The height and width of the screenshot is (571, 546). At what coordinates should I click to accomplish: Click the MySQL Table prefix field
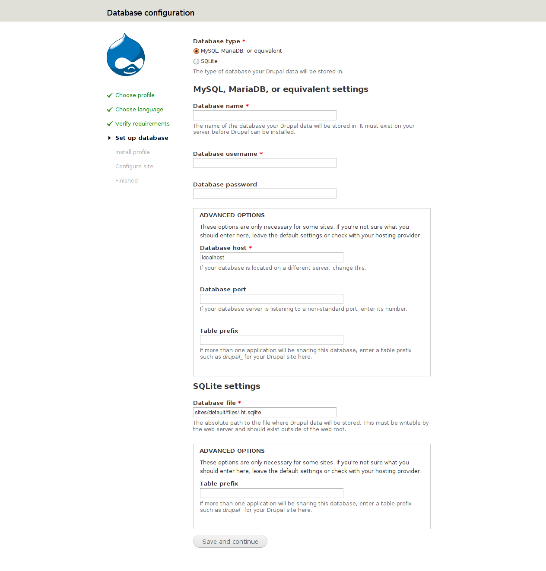[272, 340]
